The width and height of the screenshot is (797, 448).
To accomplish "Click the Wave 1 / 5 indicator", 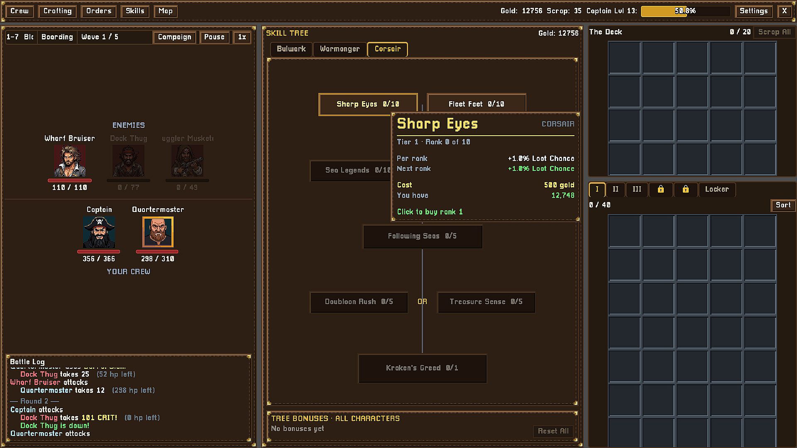I will (100, 37).
